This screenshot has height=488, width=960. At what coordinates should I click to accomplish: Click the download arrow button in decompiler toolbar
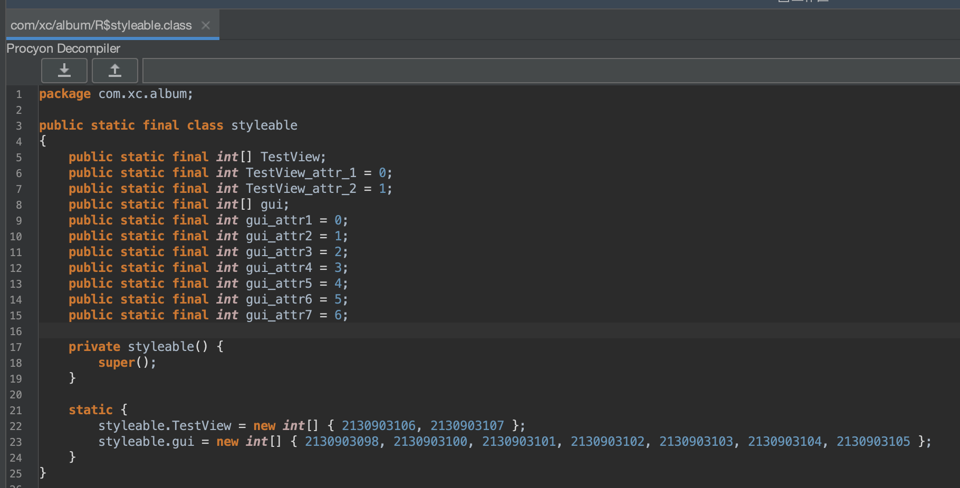click(64, 71)
